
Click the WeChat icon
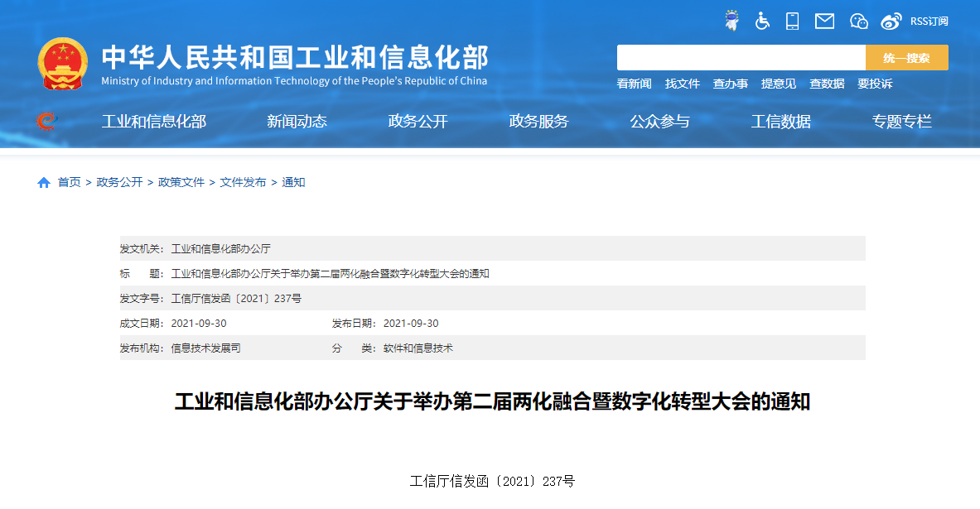858,21
